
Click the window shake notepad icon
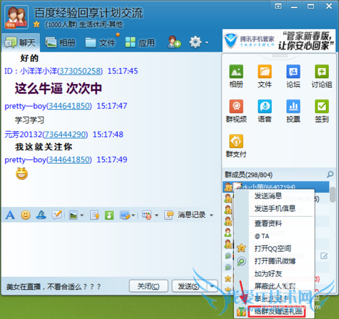[x=57, y=215]
